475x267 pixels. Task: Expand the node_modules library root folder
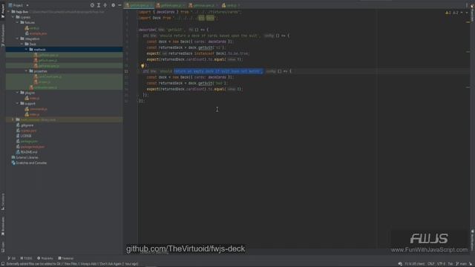(13, 120)
